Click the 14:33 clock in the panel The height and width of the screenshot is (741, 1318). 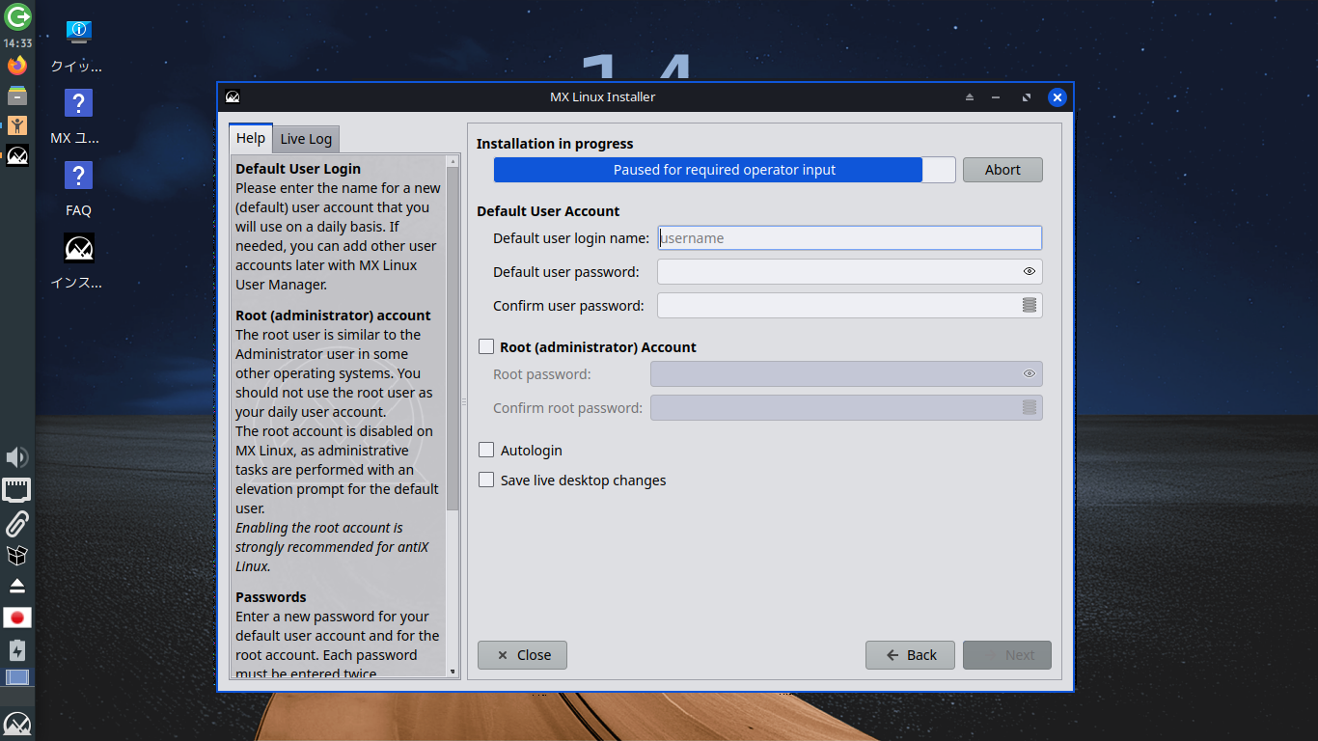(x=17, y=43)
